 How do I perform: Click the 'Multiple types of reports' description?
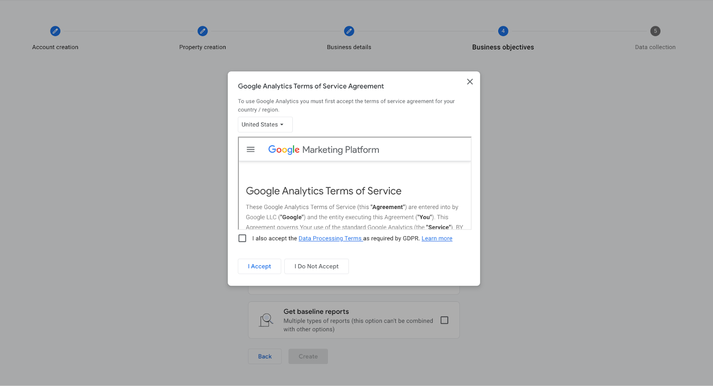point(358,325)
